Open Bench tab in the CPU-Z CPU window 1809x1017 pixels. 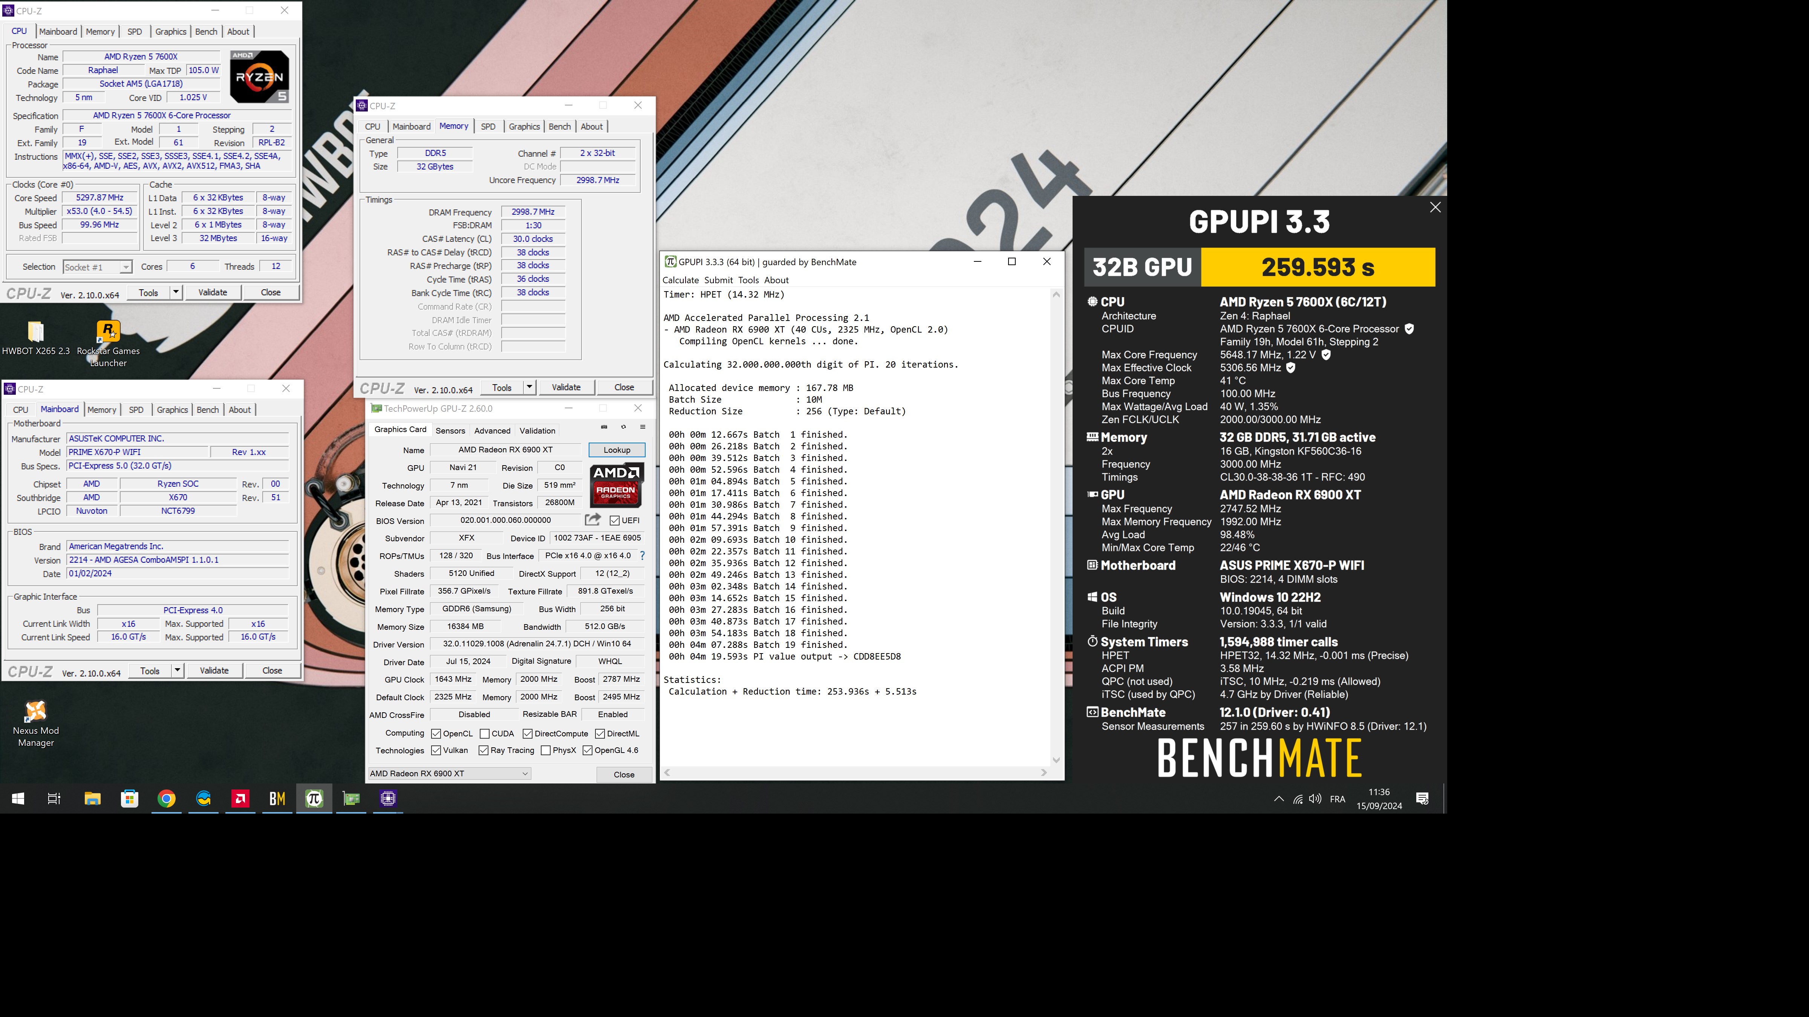click(206, 32)
